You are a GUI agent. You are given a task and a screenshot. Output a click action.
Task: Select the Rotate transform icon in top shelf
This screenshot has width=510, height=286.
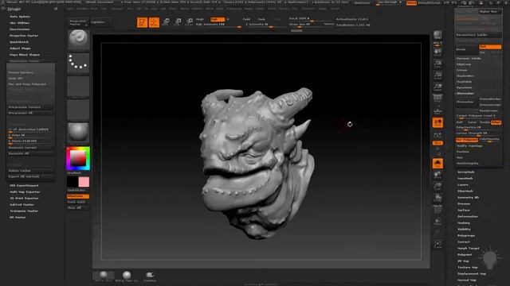pos(190,22)
